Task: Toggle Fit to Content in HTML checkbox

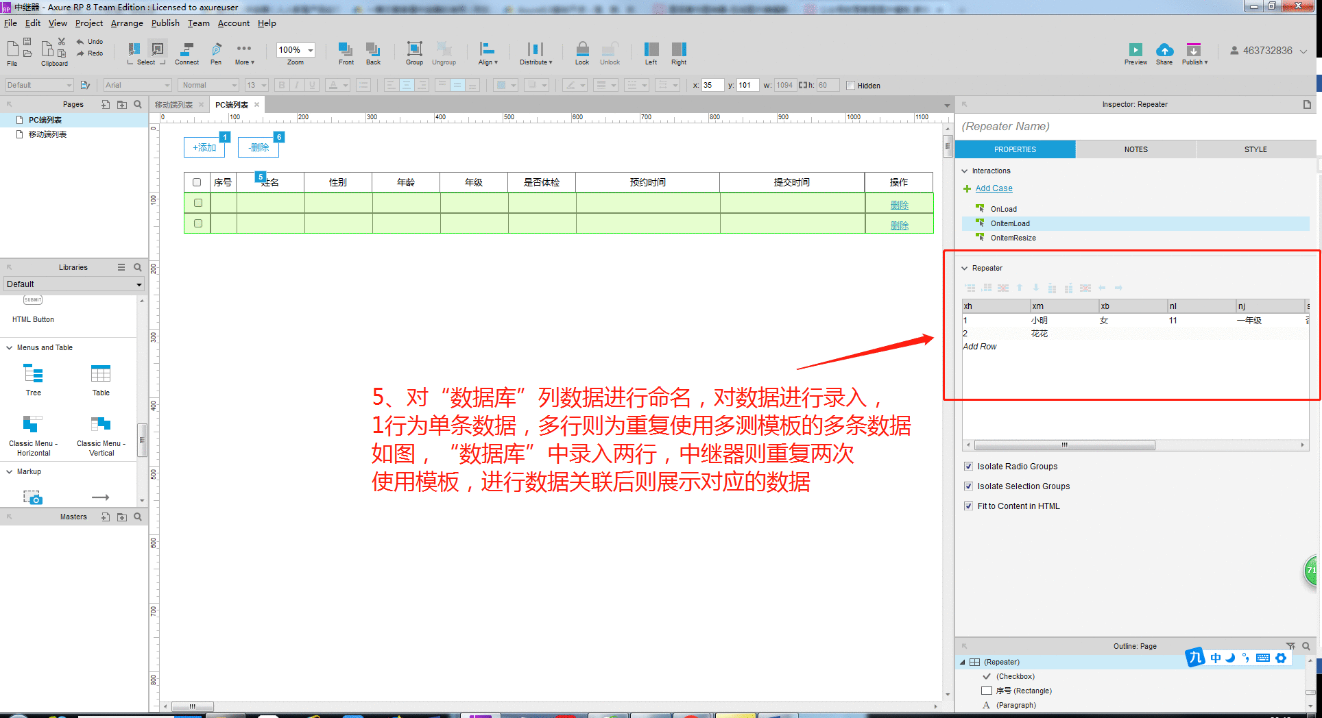Action: [x=968, y=506]
